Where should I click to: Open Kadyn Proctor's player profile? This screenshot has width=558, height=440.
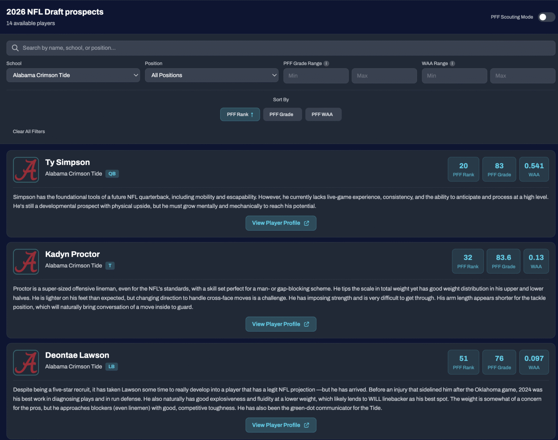(280, 324)
